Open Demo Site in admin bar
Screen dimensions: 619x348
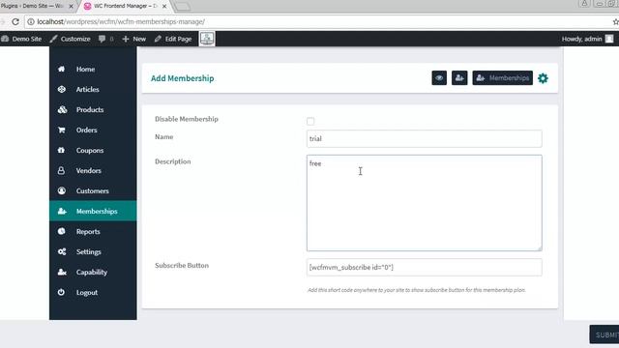pos(21,39)
